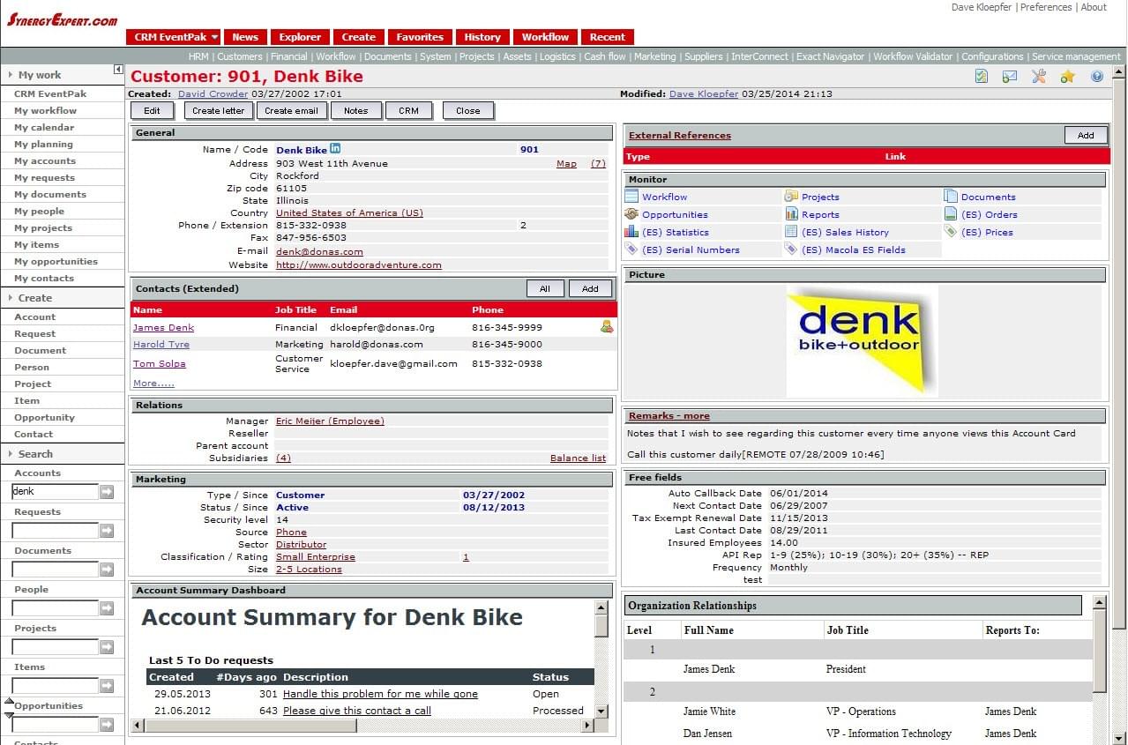Click the Accounts search field containing denk
Image resolution: width=1128 pixels, height=745 pixels.
click(x=55, y=492)
